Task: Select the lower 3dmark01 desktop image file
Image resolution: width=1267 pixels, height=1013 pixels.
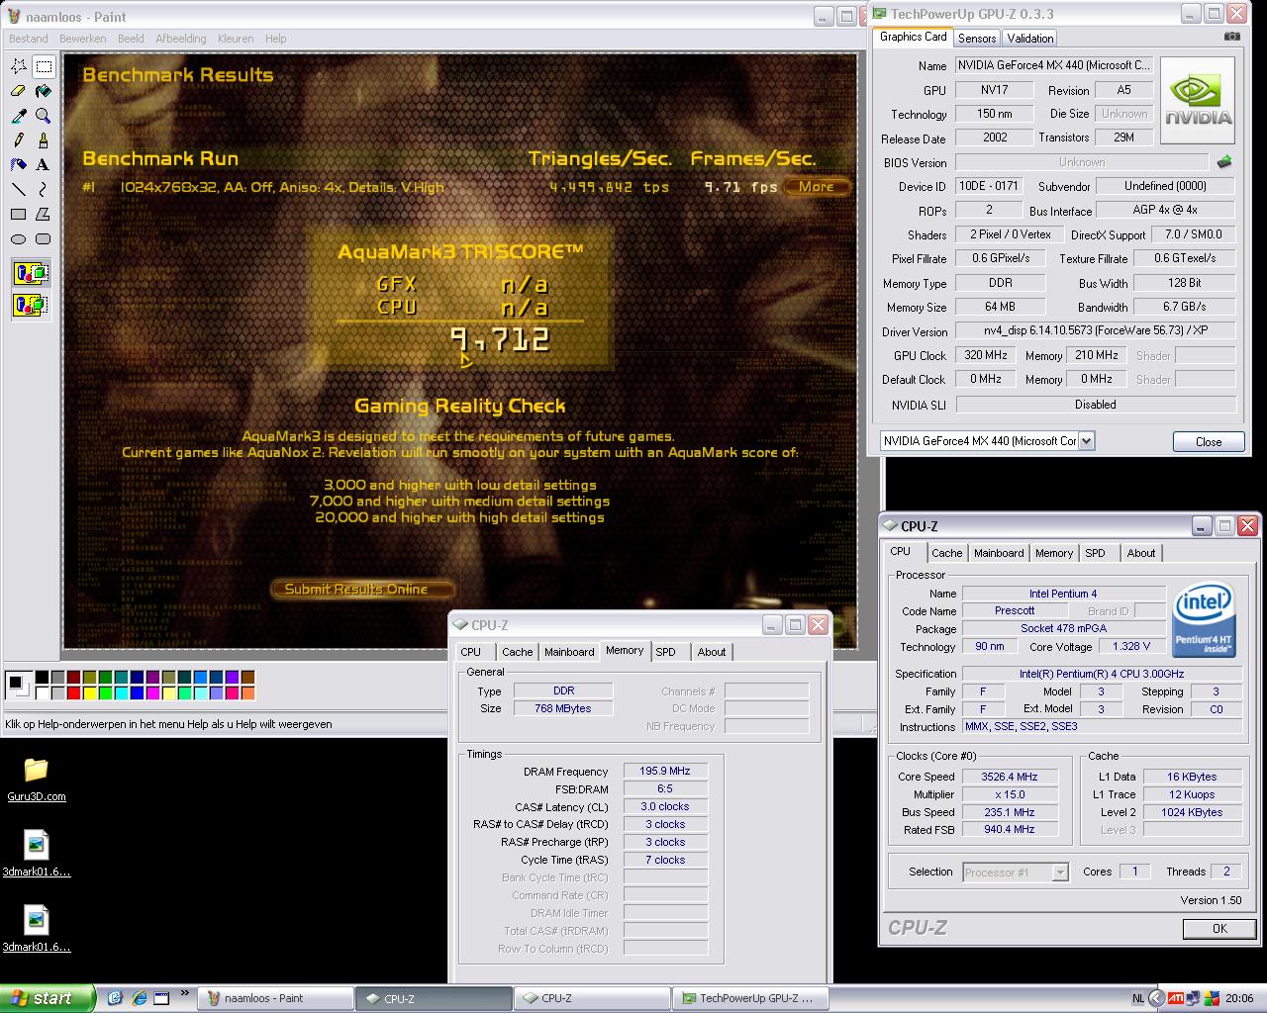Action: click(x=36, y=929)
